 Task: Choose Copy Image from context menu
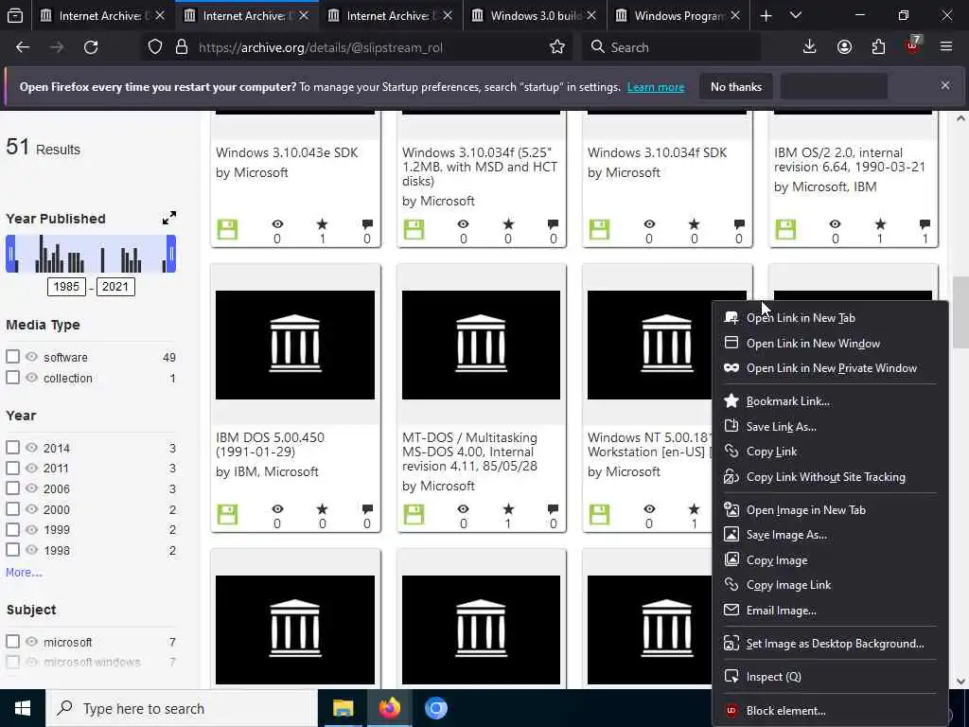(830, 560)
